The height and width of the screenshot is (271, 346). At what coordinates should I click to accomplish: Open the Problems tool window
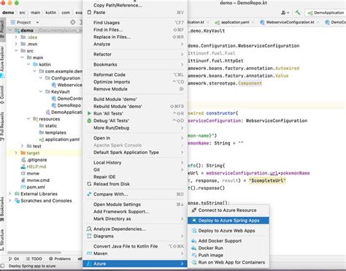click(60, 259)
